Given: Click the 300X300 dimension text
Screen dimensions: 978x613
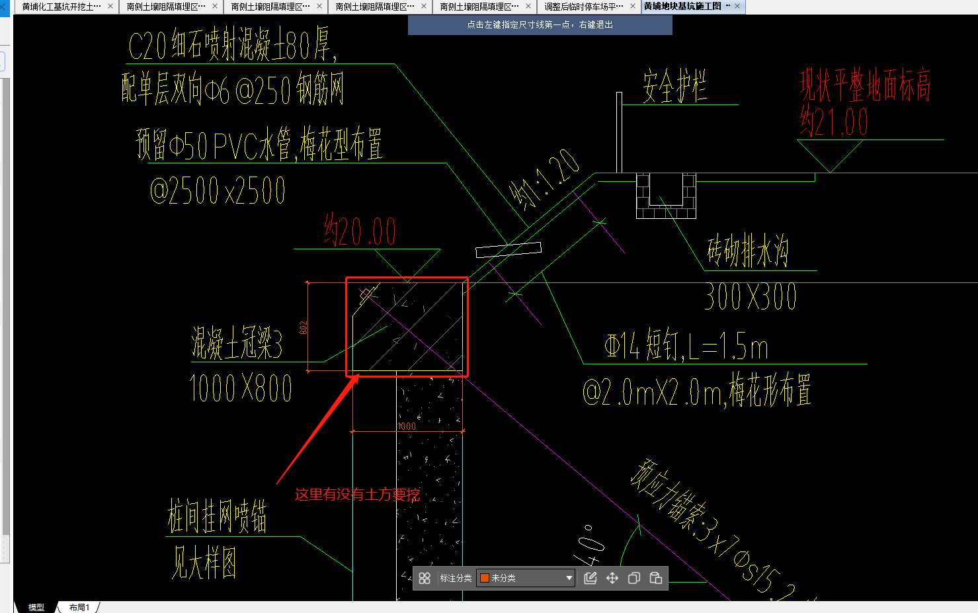Looking at the screenshot, I should pos(751,296).
